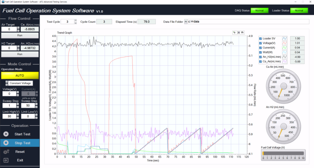Screen dimensions: 314x168
Task: Click the Air Target value field
Action: click(x=9, y=29)
